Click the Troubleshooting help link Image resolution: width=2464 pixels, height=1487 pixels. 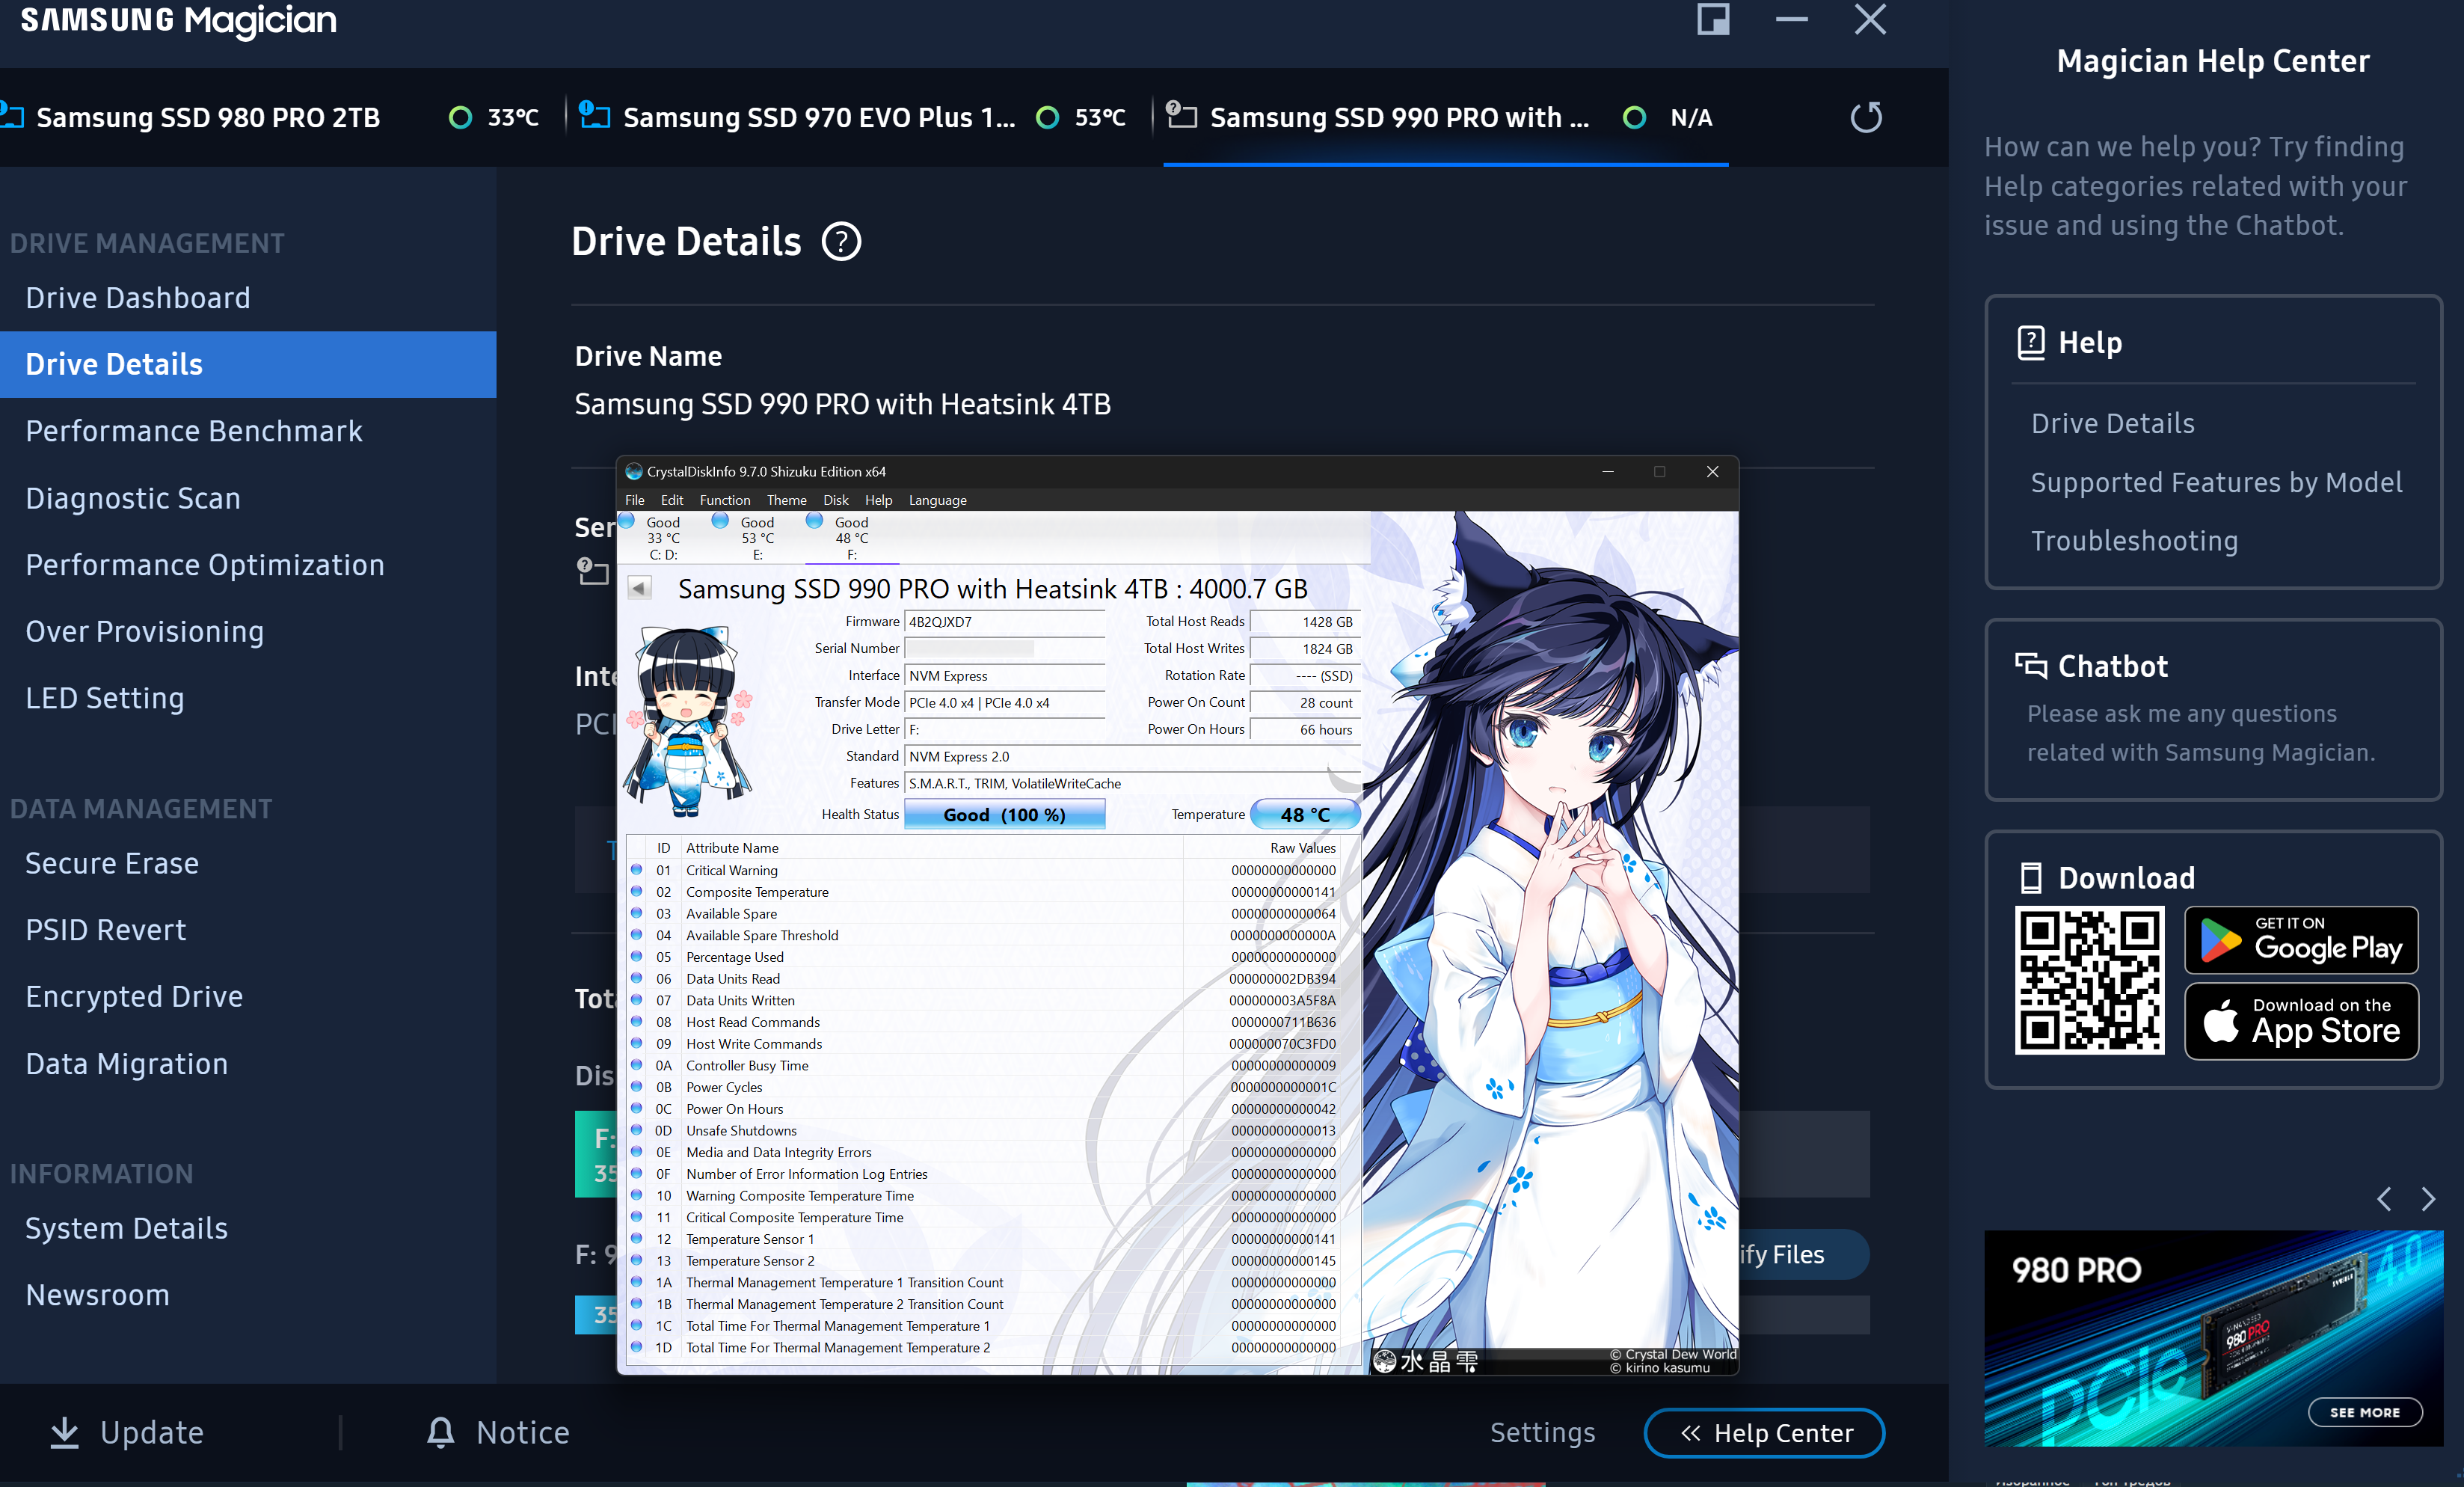click(2134, 541)
